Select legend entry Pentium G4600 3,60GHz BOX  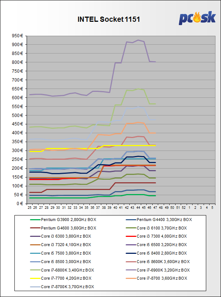point(63,228)
